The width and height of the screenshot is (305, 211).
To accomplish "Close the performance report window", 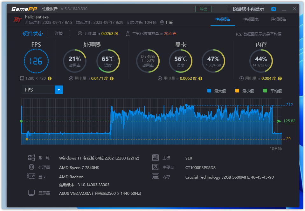I will point(295,9).
